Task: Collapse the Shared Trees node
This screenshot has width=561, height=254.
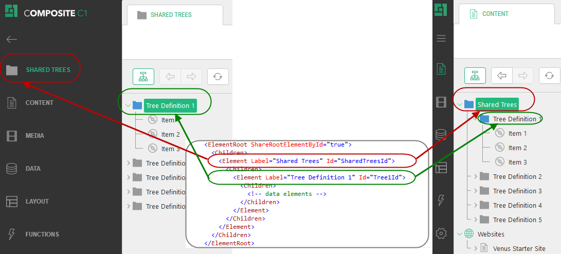Action: (460, 105)
